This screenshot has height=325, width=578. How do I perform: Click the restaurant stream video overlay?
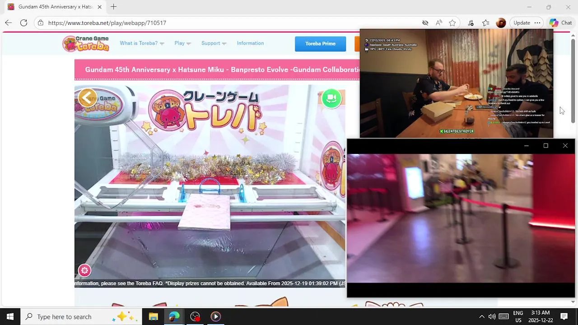(457, 83)
